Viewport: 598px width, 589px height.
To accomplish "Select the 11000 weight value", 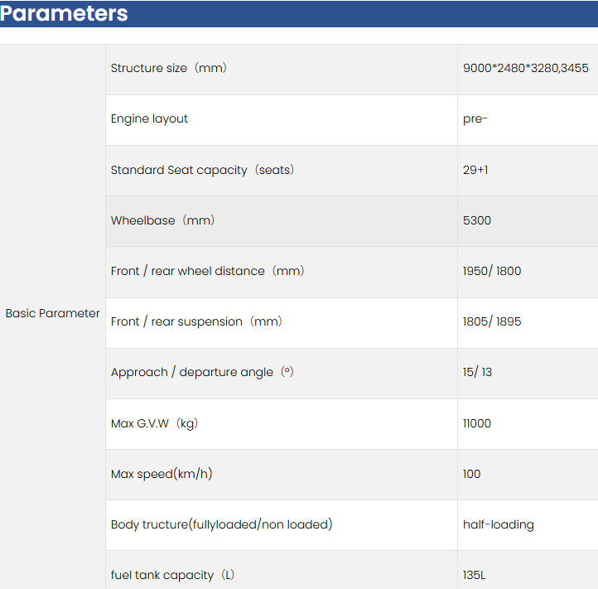I will coord(477,423).
